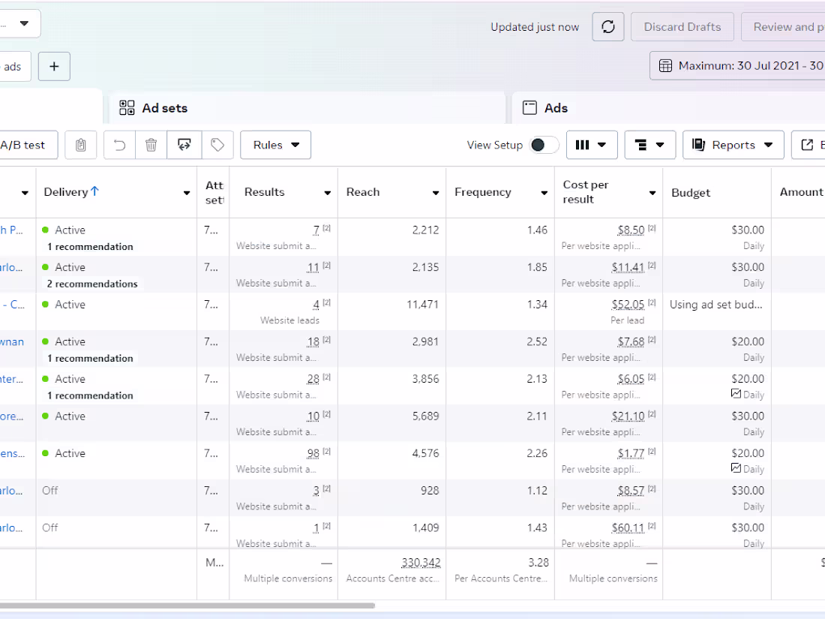Click the plus button to add tab
Viewport: 825px width, 619px height.
[x=54, y=66]
